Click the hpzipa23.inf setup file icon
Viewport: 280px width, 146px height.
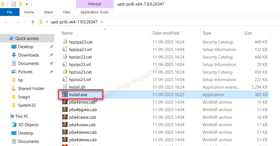(65, 50)
